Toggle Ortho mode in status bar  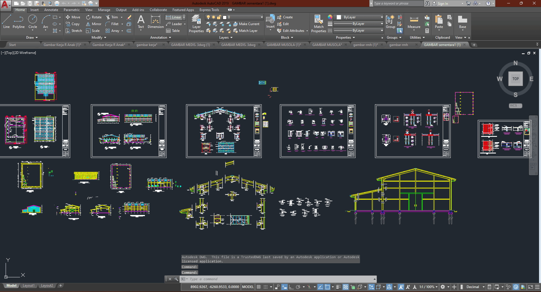pos(291,287)
